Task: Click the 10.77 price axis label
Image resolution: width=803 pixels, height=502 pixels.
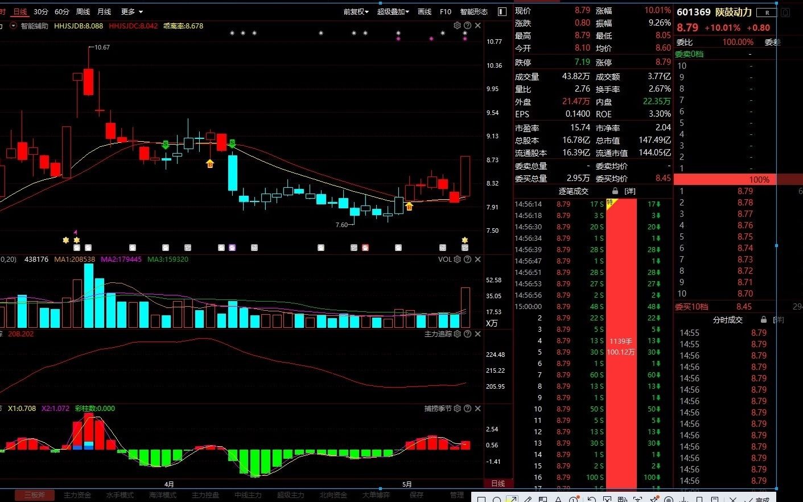Action: [x=494, y=42]
